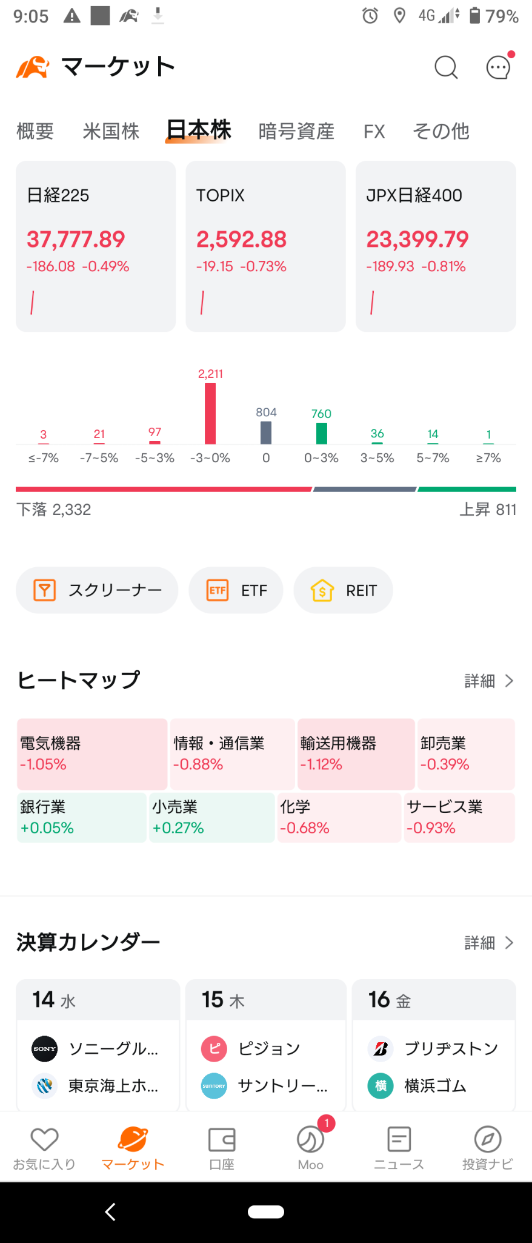Open the search magnifier icon
This screenshot has height=1243, width=532.
pyautogui.click(x=446, y=67)
